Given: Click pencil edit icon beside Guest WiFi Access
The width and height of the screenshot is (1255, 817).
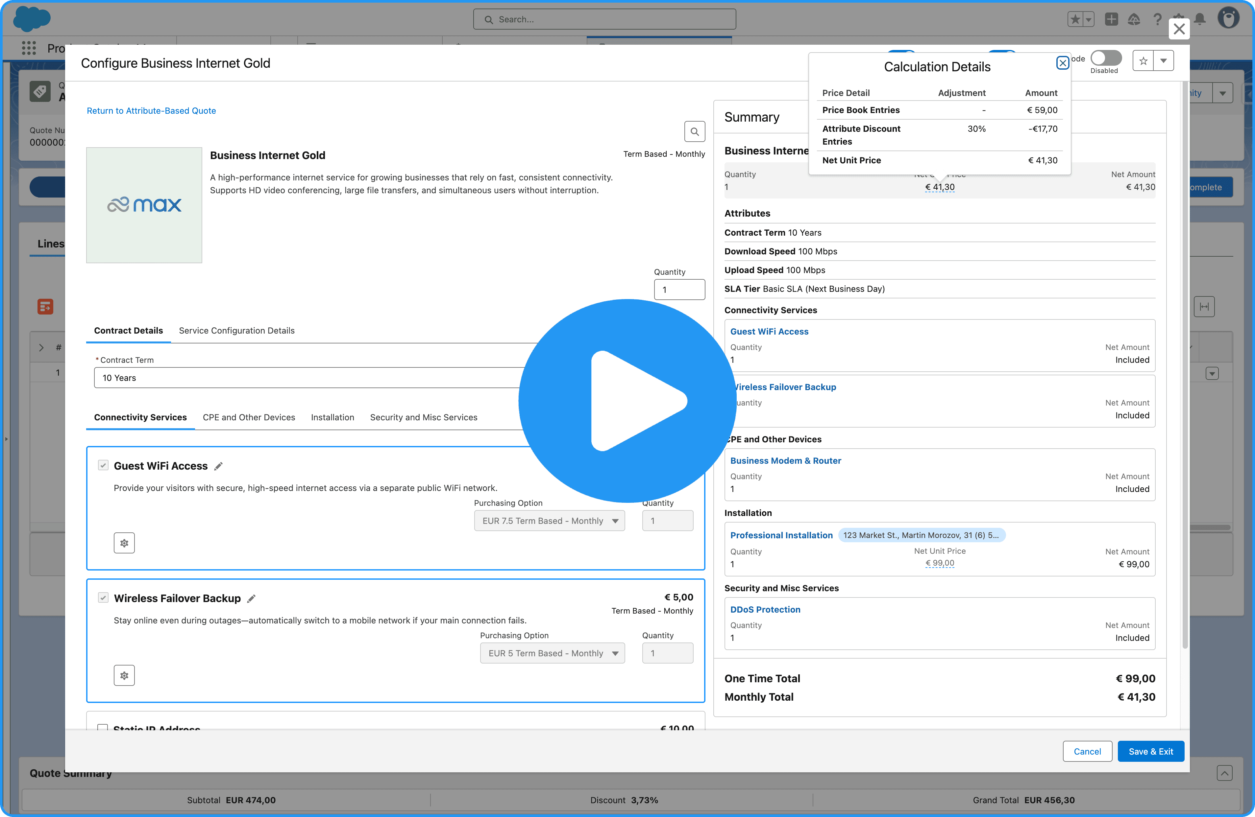Looking at the screenshot, I should [218, 466].
